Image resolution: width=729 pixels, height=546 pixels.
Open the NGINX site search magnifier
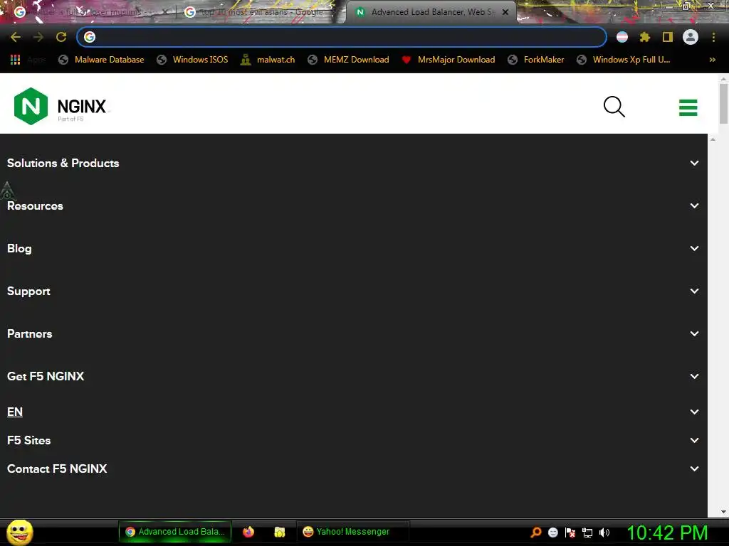tap(614, 107)
